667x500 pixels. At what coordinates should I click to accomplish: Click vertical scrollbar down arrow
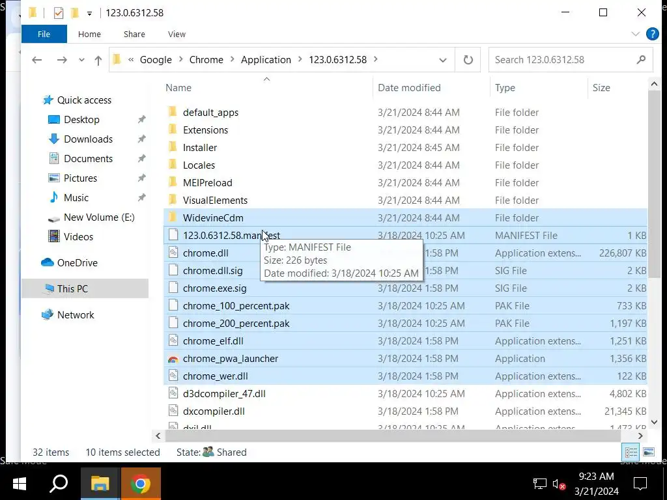(x=654, y=422)
